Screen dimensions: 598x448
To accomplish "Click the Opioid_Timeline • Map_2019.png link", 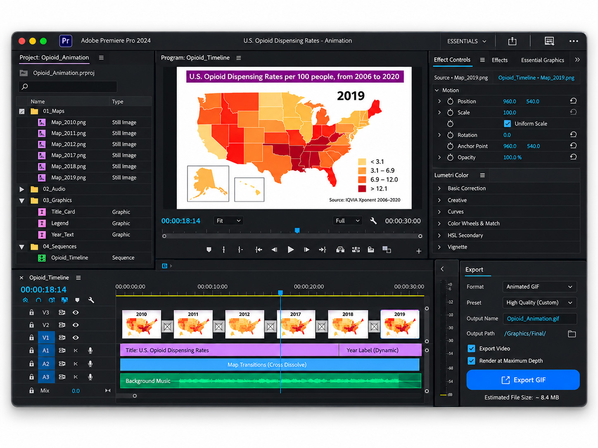I will (x=536, y=78).
